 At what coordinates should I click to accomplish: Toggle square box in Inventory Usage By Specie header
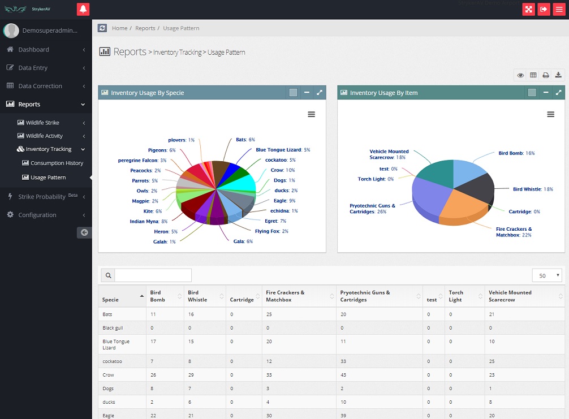pyautogui.click(x=293, y=93)
